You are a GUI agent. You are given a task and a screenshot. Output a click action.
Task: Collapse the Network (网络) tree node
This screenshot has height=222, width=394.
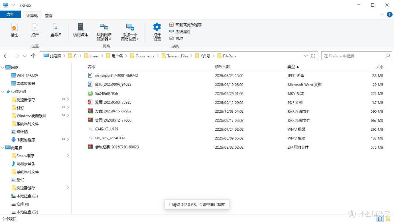(3, 68)
